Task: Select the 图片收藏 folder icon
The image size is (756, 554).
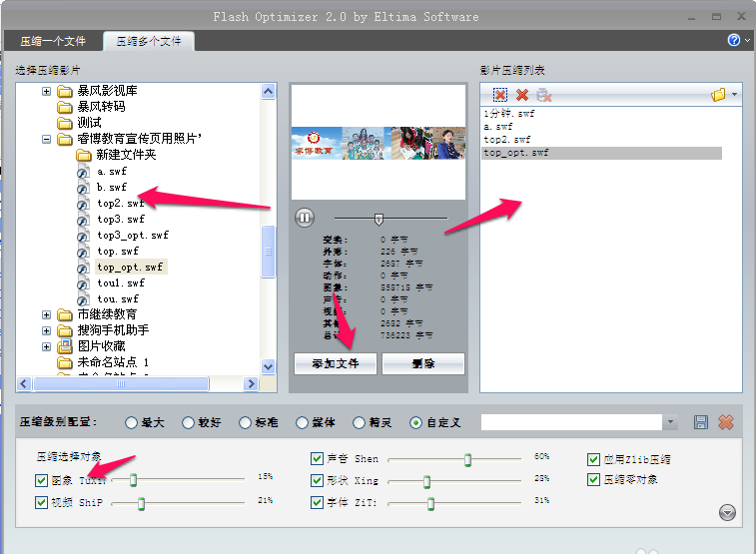Action: pos(65,346)
